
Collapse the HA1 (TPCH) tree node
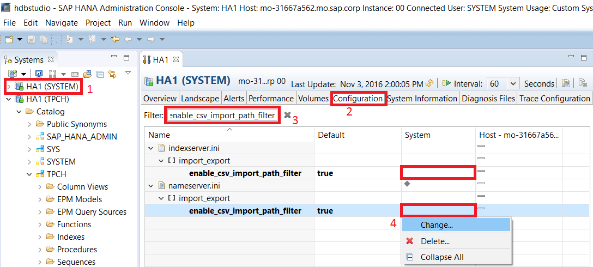[9, 99]
